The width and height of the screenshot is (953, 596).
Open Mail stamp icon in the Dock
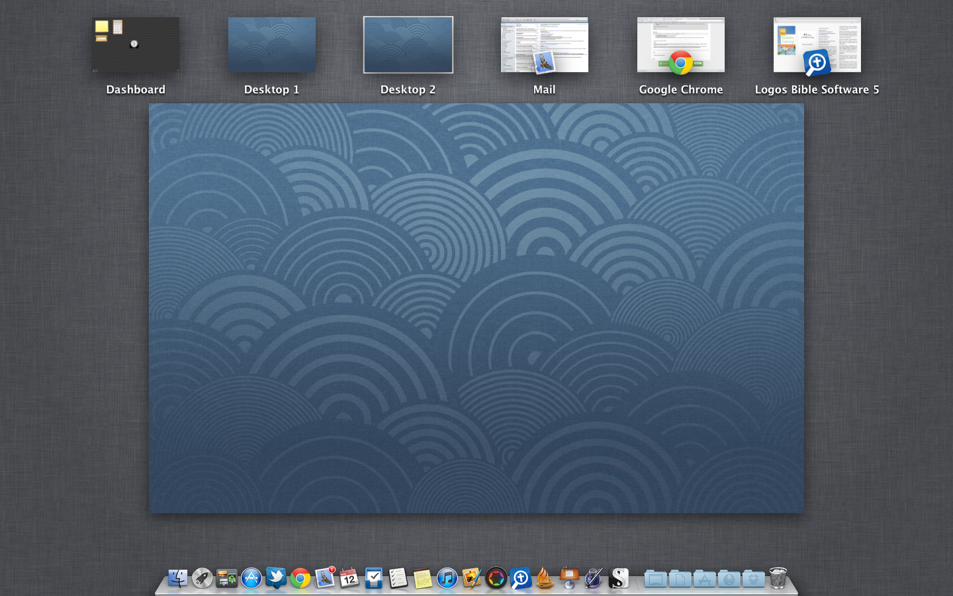[x=325, y=578]
